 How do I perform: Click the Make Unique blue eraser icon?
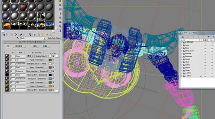tap(21, 35)
